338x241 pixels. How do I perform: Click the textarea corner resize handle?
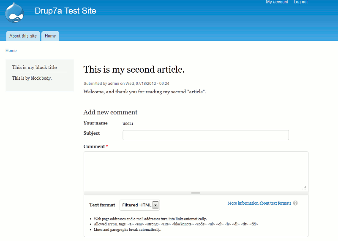click(x=304, y=188)
